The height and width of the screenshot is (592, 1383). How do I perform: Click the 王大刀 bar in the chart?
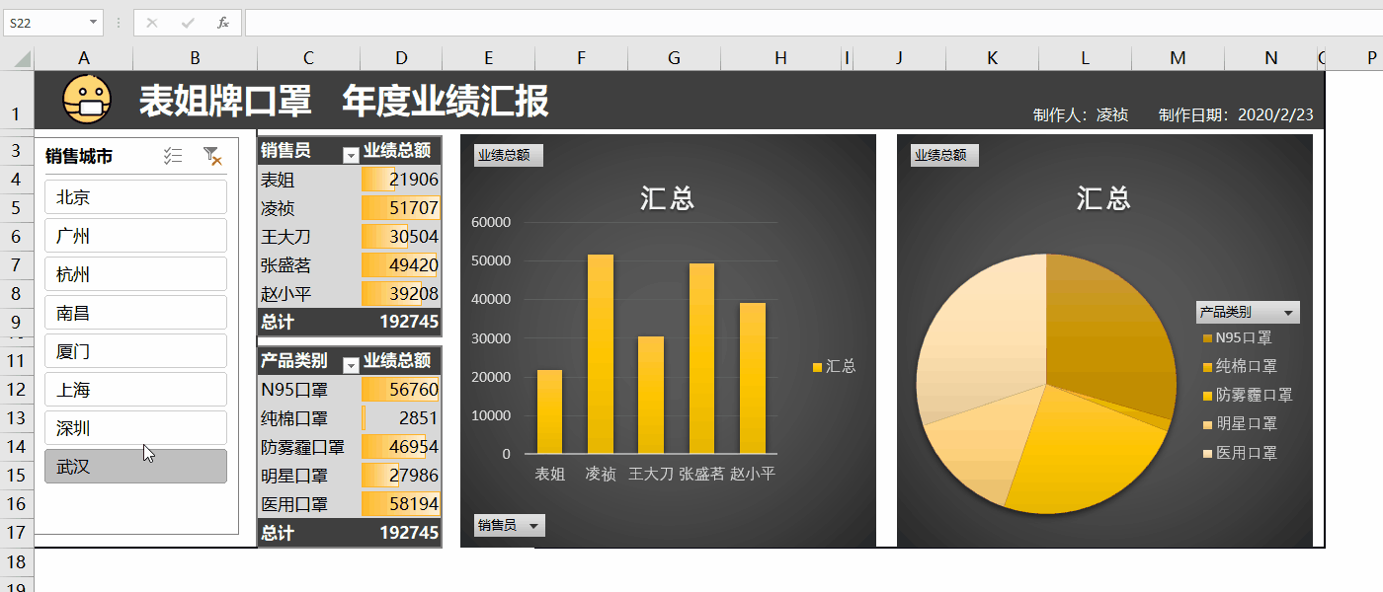pyautogui.click(x=651, y=395)
